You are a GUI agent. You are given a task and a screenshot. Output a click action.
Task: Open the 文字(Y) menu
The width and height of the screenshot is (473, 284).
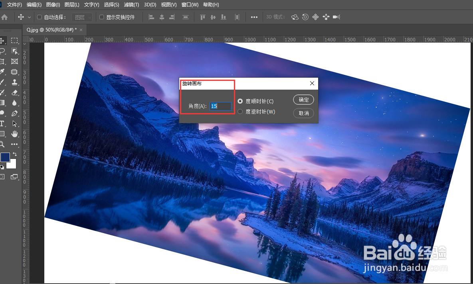coord(91,5)
